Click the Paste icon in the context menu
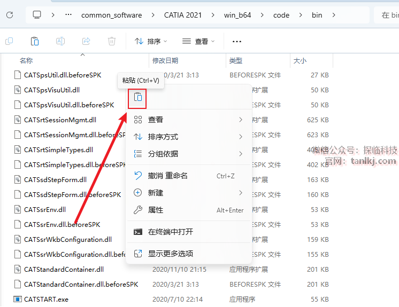Screen dimensions: 399x307 [x=137, y=97]
